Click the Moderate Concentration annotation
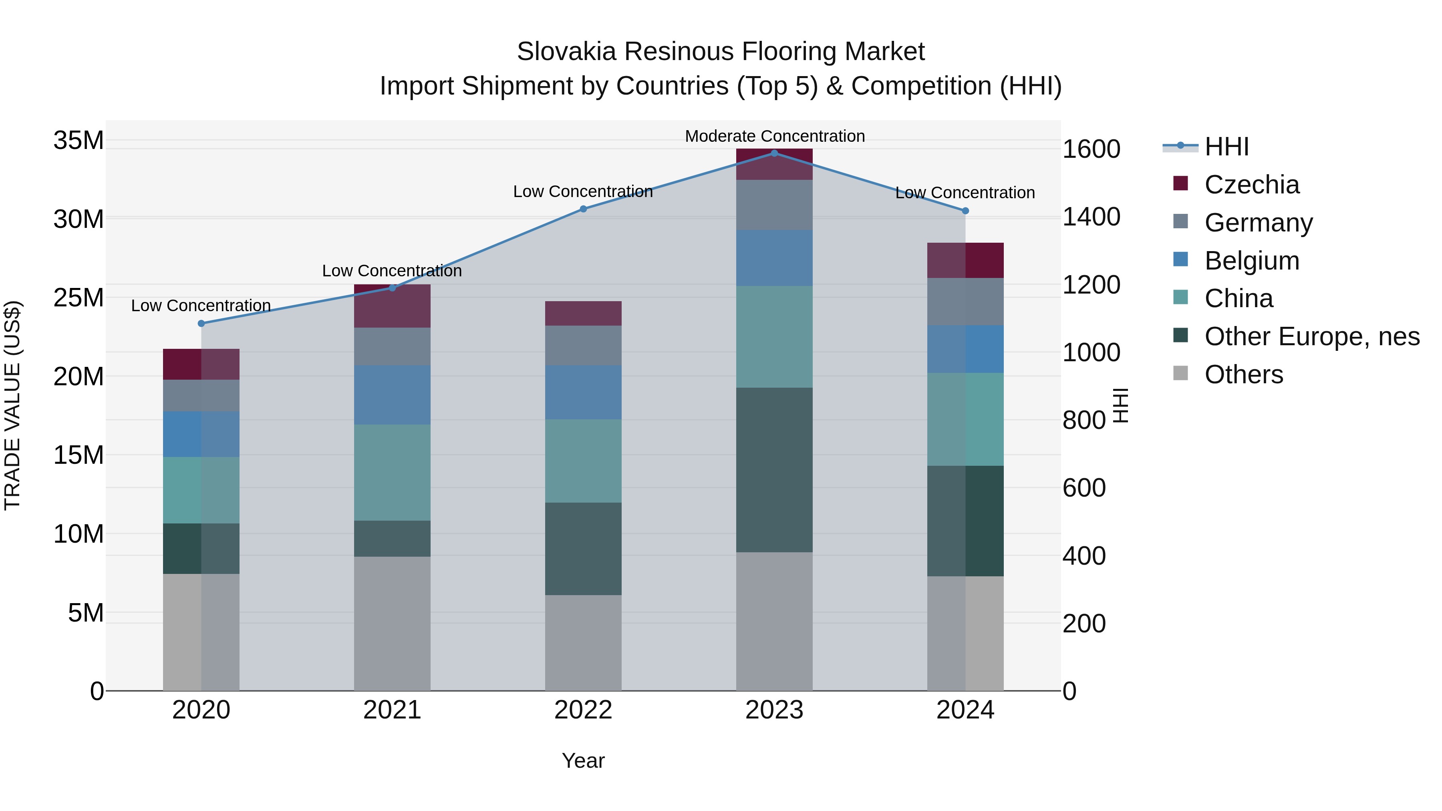This screenshot has width=1442, height=811. [775, 136]
